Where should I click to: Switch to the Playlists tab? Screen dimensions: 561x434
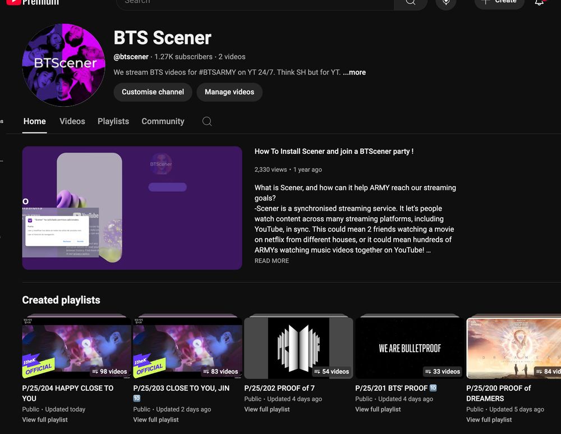pos(113,121)
